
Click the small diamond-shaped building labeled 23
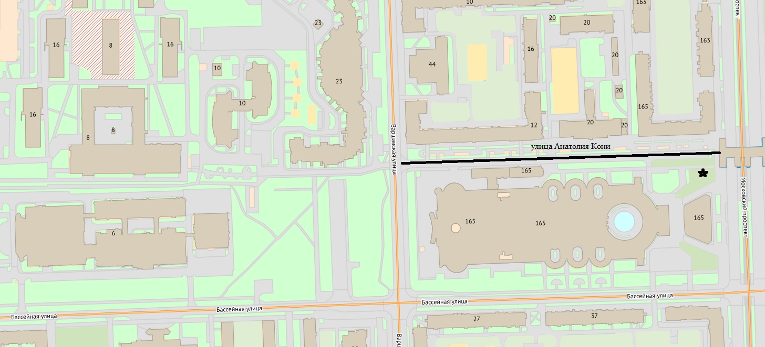(x=318, y=23)
